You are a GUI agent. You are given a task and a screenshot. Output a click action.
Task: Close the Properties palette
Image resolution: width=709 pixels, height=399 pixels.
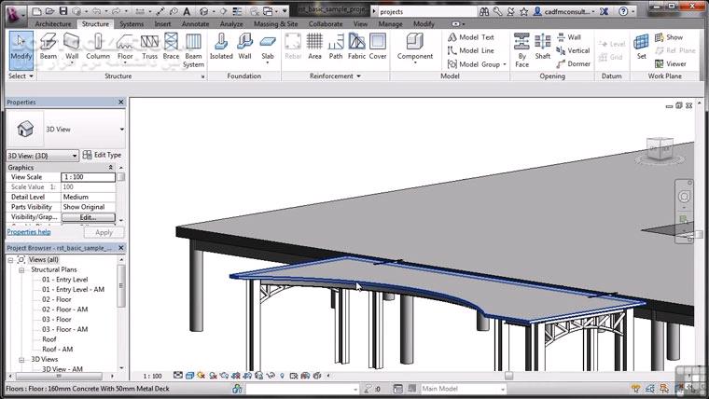tap(120, 103)
